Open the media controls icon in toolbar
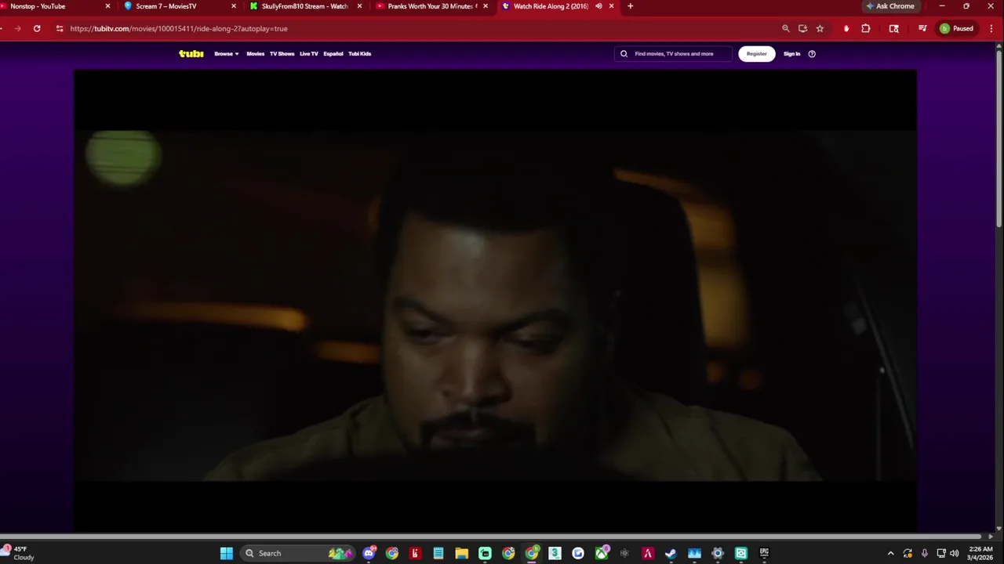Viewport: 1004px width, 564px height. pyautogui.click(x=922, y=28)
